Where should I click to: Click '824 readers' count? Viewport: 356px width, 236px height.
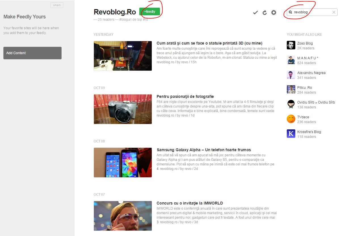tap(307, 63)
